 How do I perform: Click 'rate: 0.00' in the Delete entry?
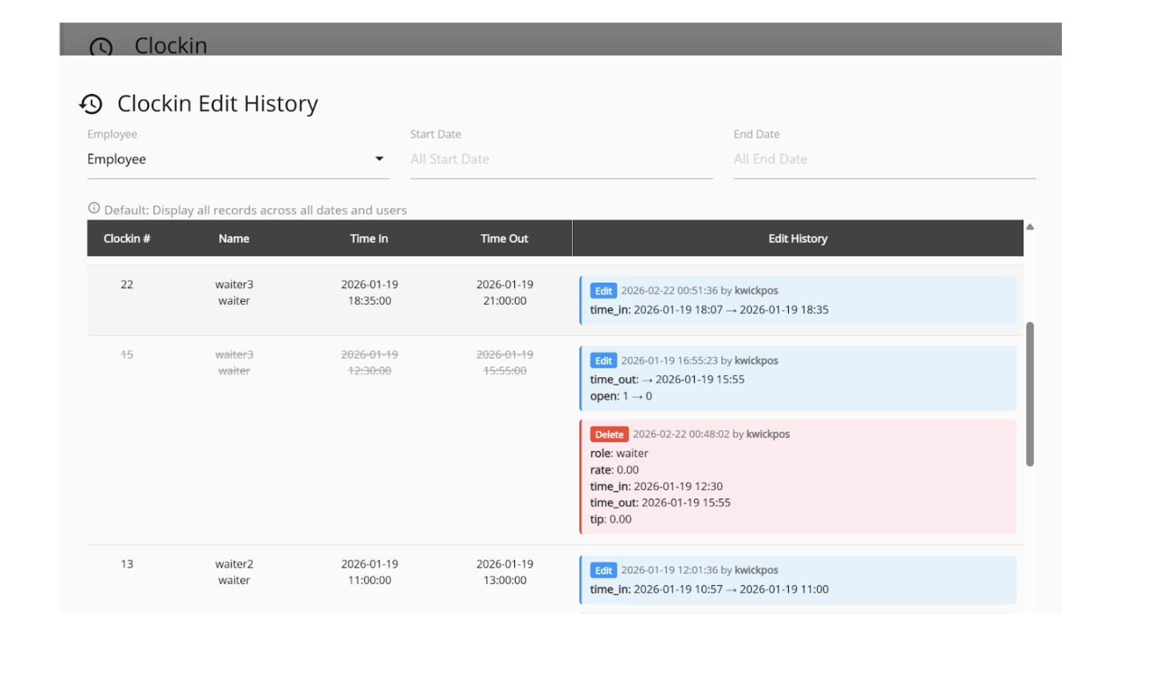point(614,470)
